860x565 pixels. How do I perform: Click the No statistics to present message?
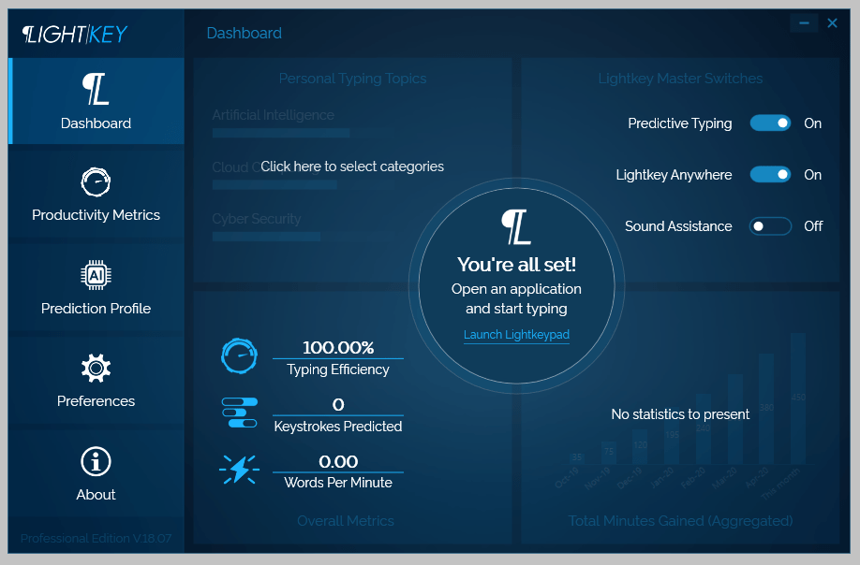(x=680, y=414)
